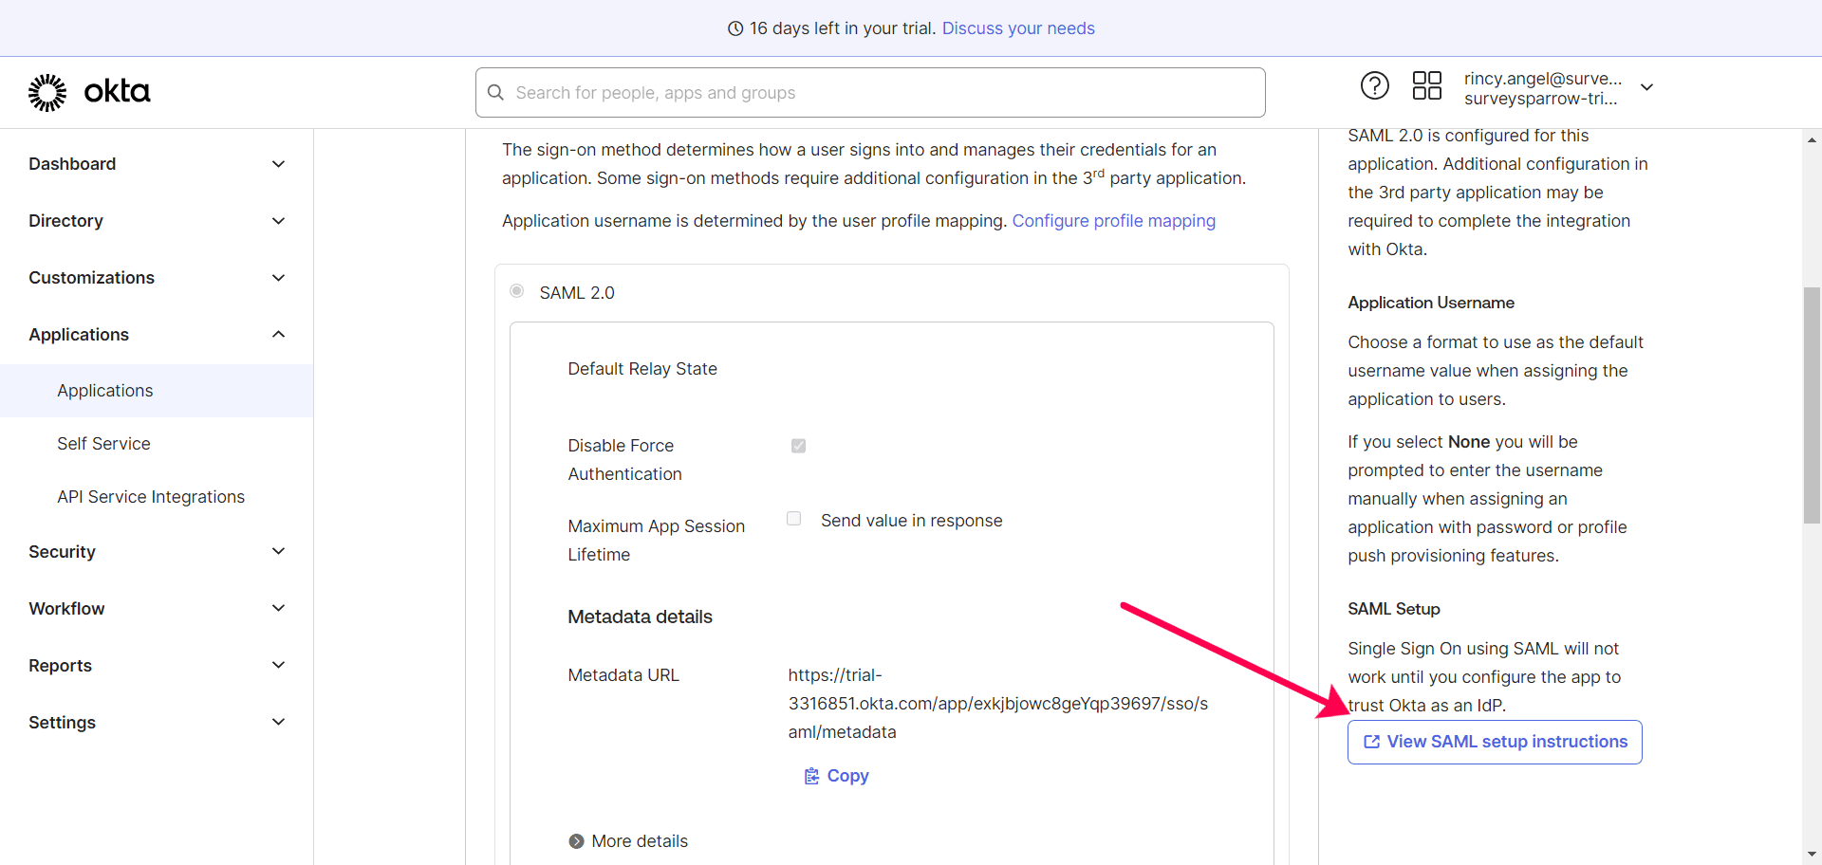Select the SAML 2.0 radio button
1822x865 pixels.
tap(516, 291)
